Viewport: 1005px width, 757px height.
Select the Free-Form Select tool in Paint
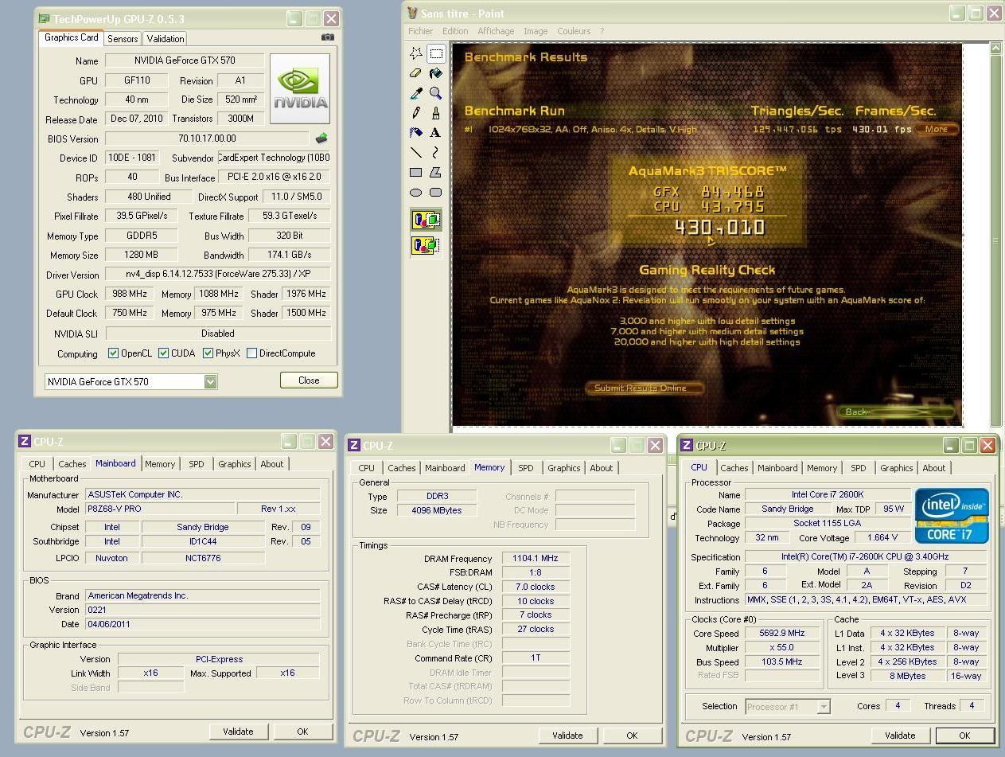click(416, 53)
